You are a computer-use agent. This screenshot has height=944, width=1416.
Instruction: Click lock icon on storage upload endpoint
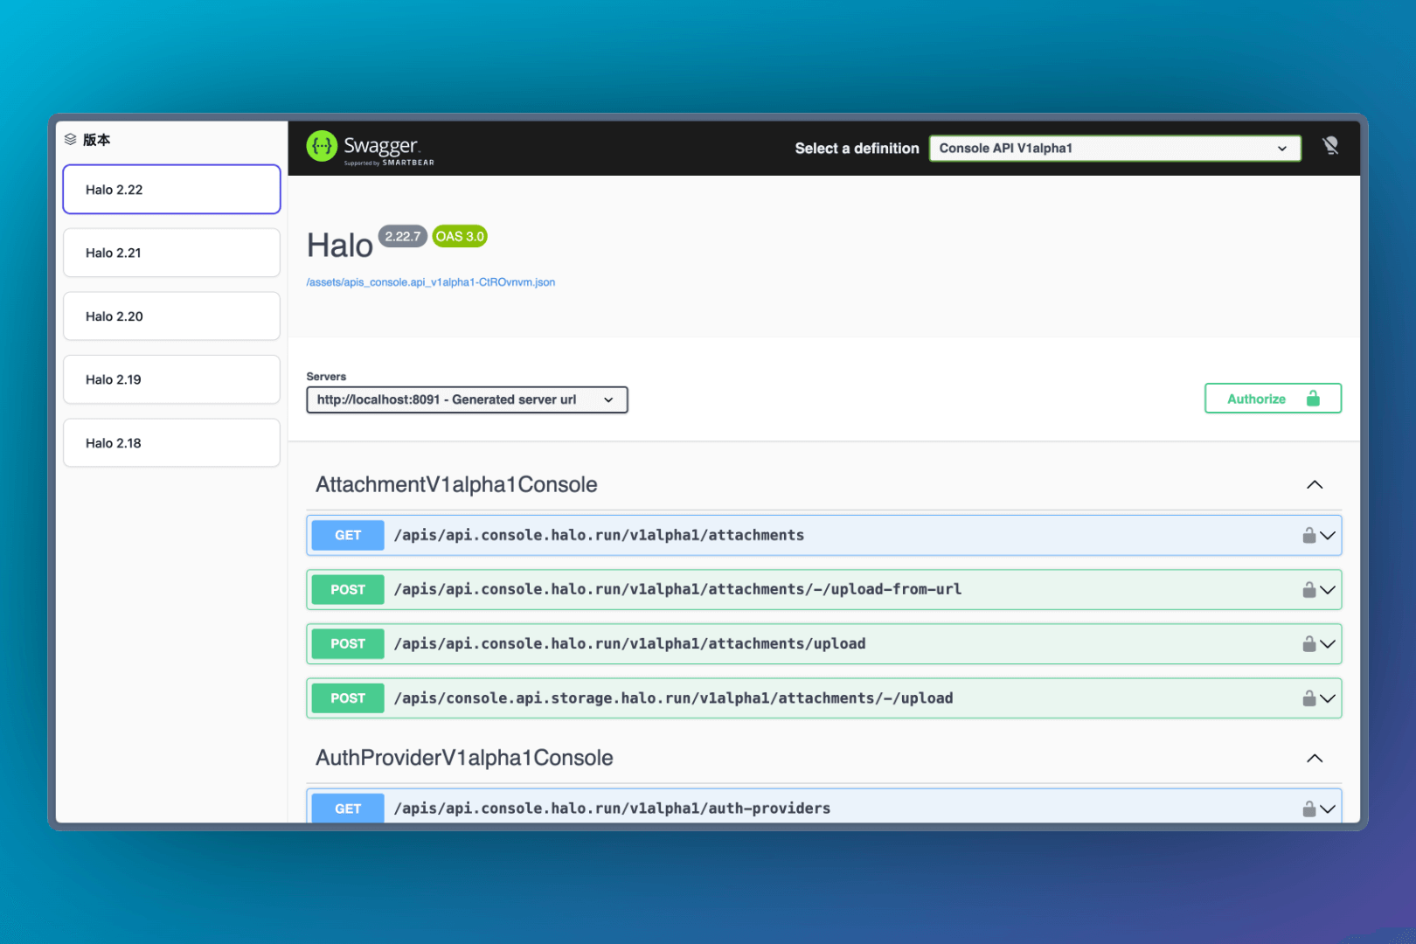point(1308,698)
